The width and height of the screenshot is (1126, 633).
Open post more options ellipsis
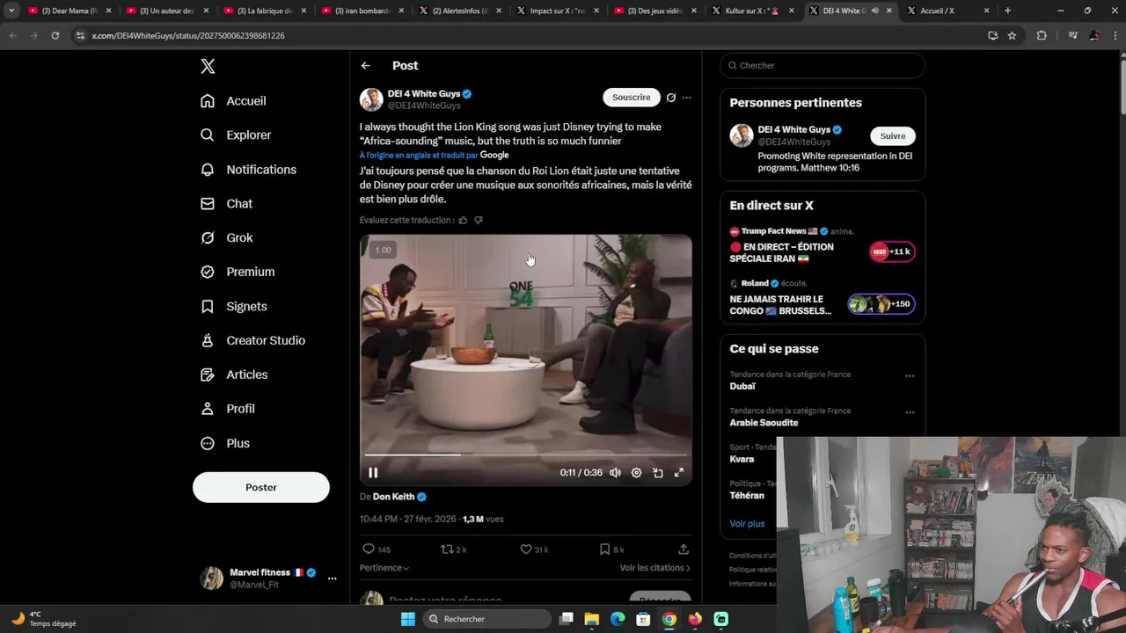point(686,98)
